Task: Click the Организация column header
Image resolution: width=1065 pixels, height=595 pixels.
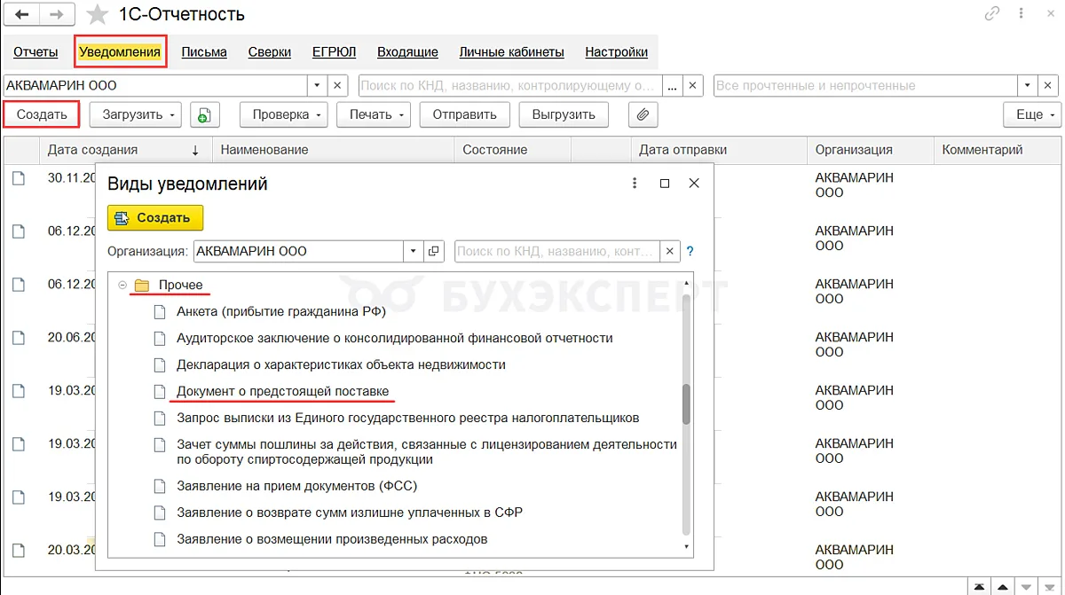Action: [x=870, y=150]
